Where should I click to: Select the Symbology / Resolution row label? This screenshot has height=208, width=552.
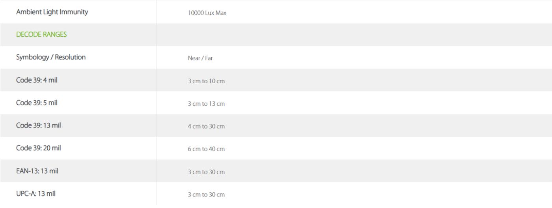[51, 57]
